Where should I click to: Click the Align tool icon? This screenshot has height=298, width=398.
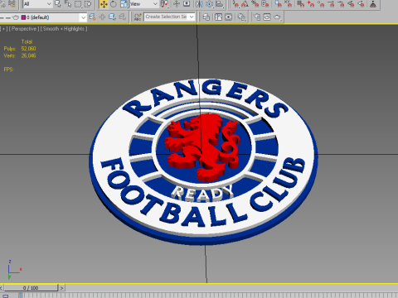click(220, 4)
